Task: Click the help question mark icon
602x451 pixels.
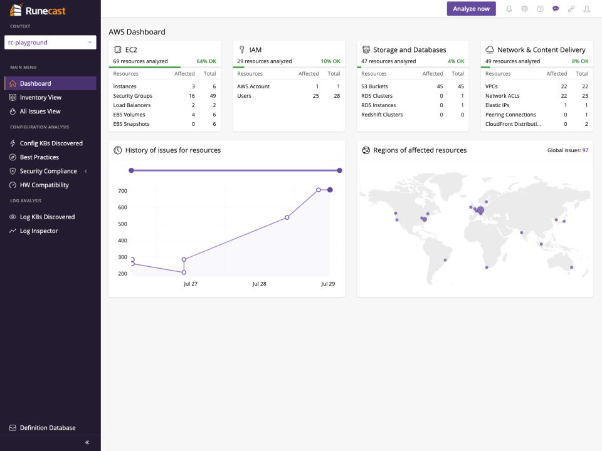Action: coord(540,9)
